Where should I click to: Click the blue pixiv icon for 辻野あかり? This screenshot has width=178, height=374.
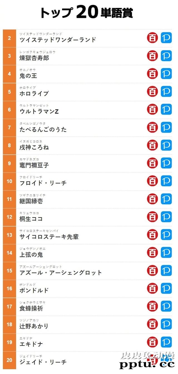pos(166,324)
